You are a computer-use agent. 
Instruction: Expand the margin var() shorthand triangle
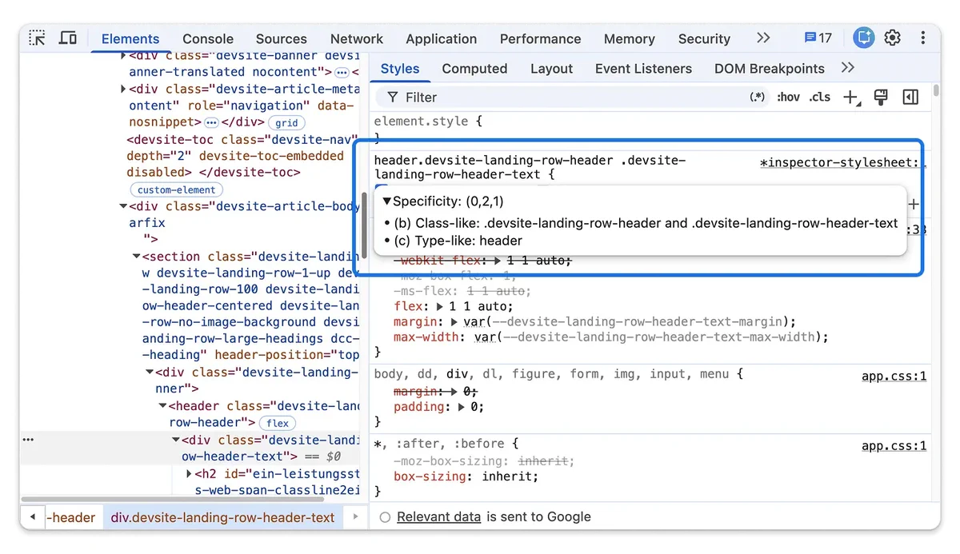[x=455, y=322]
